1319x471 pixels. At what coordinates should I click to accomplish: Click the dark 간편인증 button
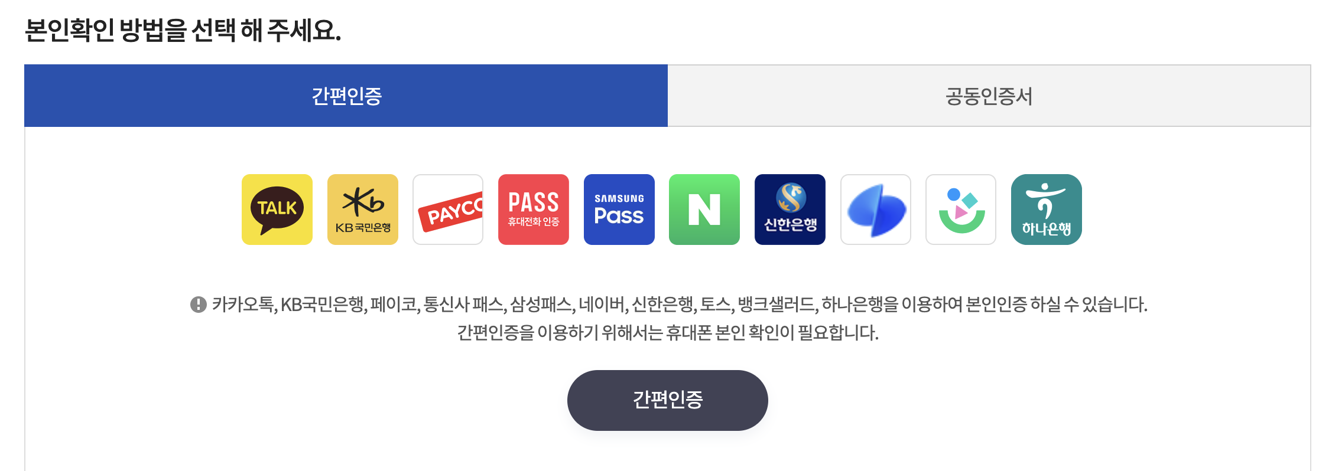[668, 400]
